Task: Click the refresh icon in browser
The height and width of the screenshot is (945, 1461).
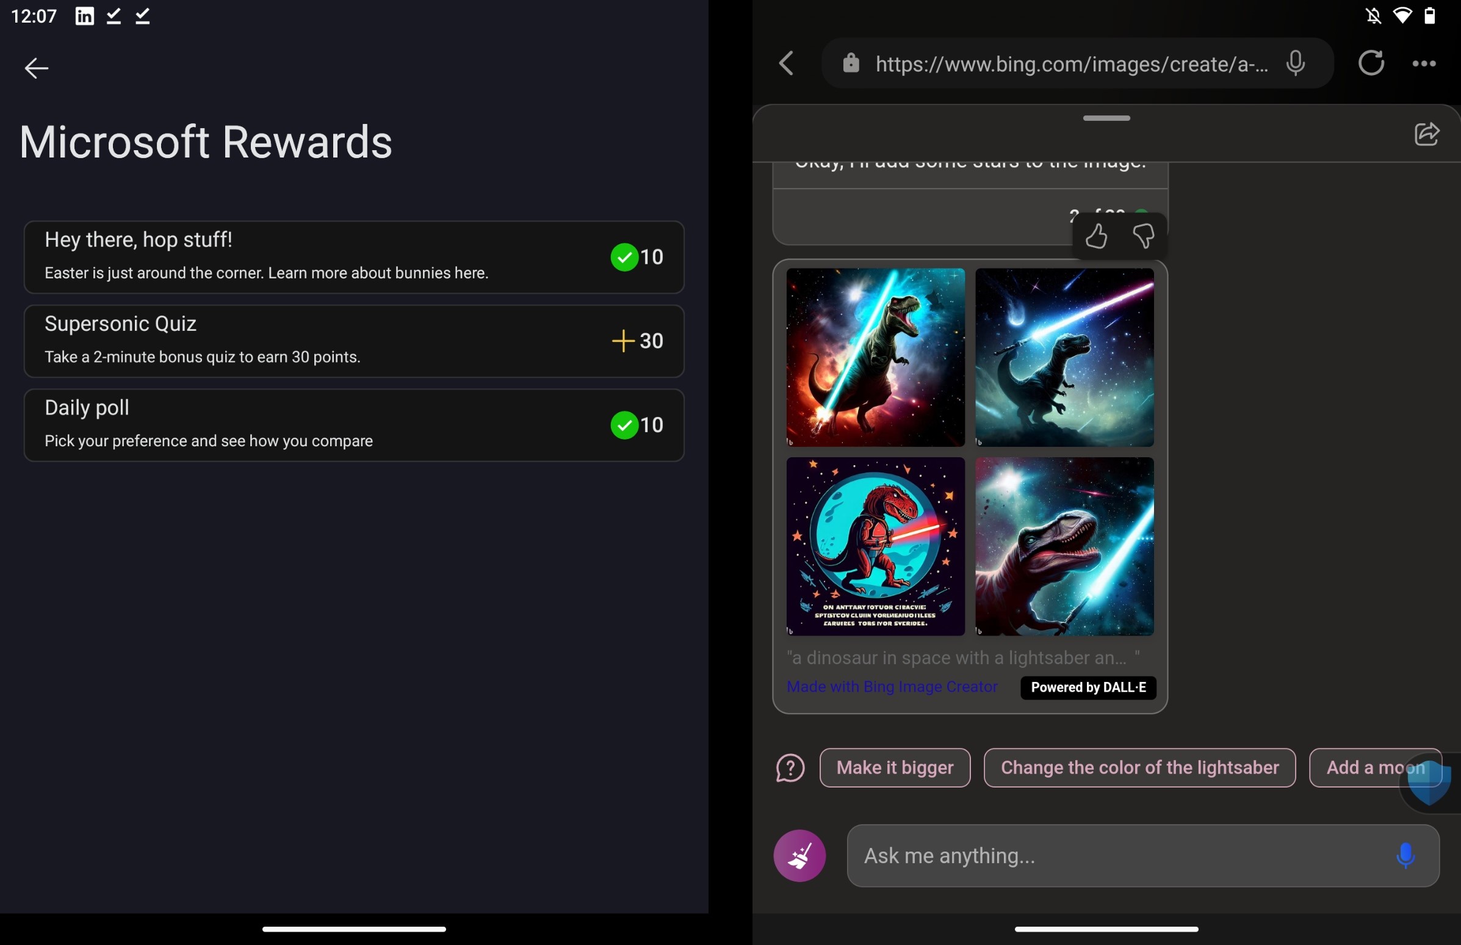Action: 1371,60
